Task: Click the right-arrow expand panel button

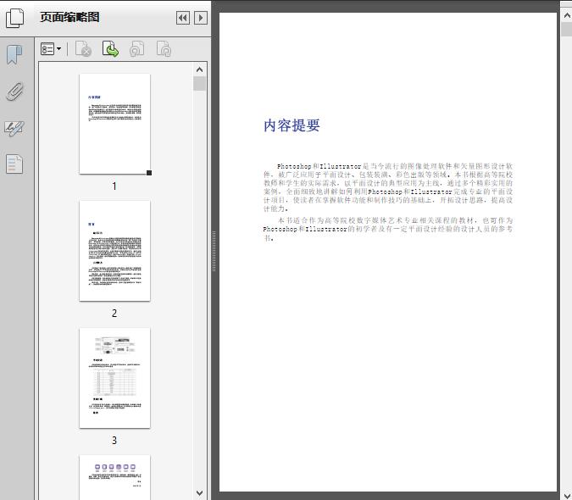Action: tap(201, 18)
